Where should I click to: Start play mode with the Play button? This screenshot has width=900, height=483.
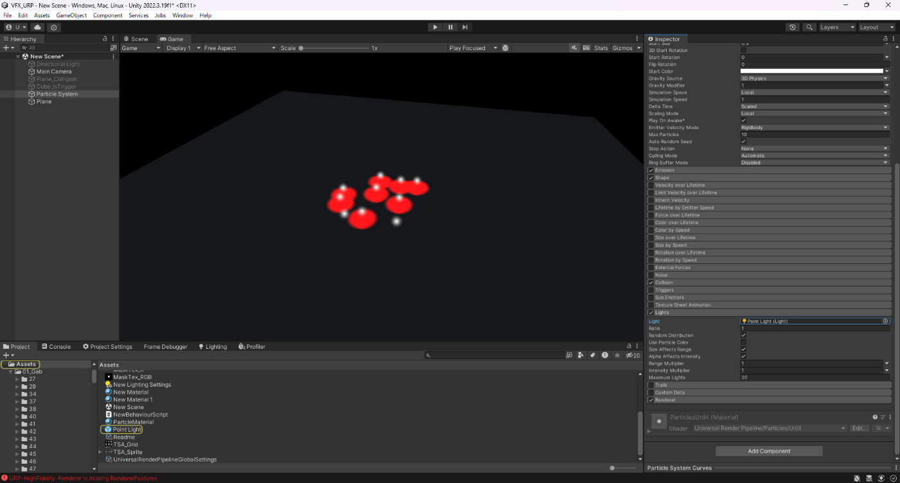click(435, 27)
